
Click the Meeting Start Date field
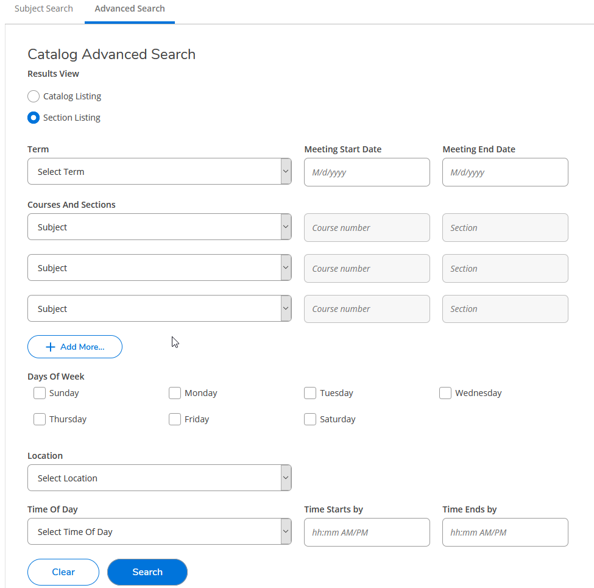coord(367,172)
